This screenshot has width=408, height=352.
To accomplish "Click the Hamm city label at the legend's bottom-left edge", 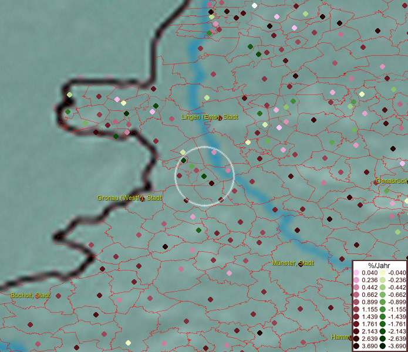I will [x=340, y=337].
